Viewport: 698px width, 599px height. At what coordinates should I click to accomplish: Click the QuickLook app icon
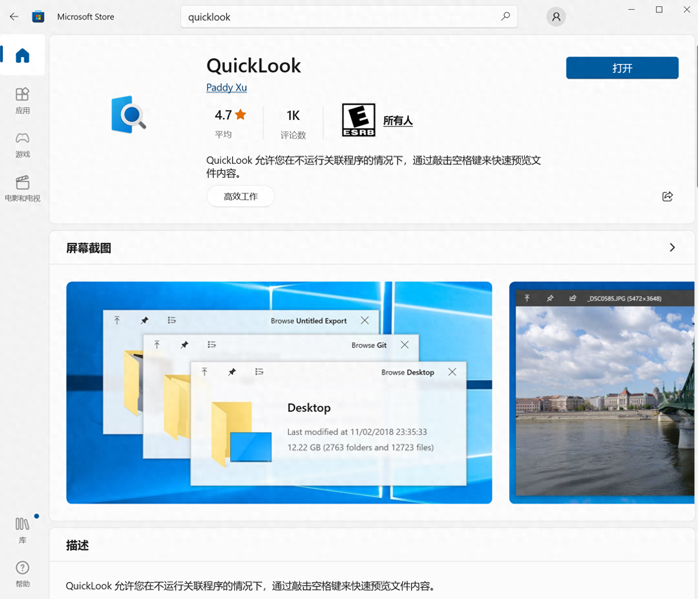pyautogui.click(x=128, y=114)
